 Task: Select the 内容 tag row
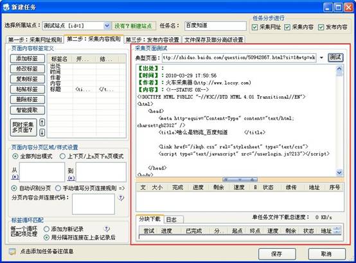click(x=86, y=83)
